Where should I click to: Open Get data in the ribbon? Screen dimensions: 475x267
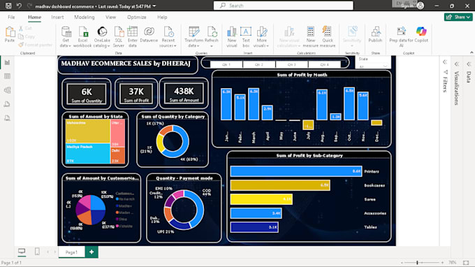click(x=66, y=36)
